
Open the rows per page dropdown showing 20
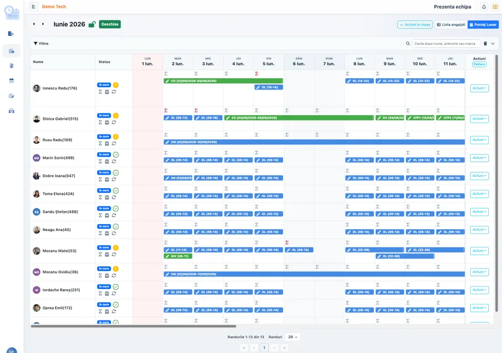coord(292,337)
